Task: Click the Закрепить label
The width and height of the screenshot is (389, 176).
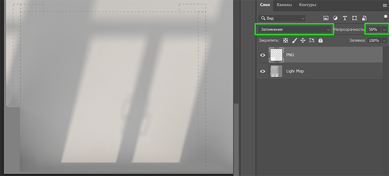Action: point(269,40)
